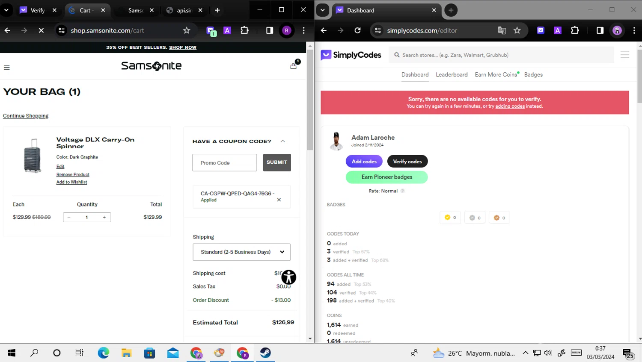Open profile R avatar in Samsonite window
This screenshot has width=642, height=362.
(x=287, y=30)
